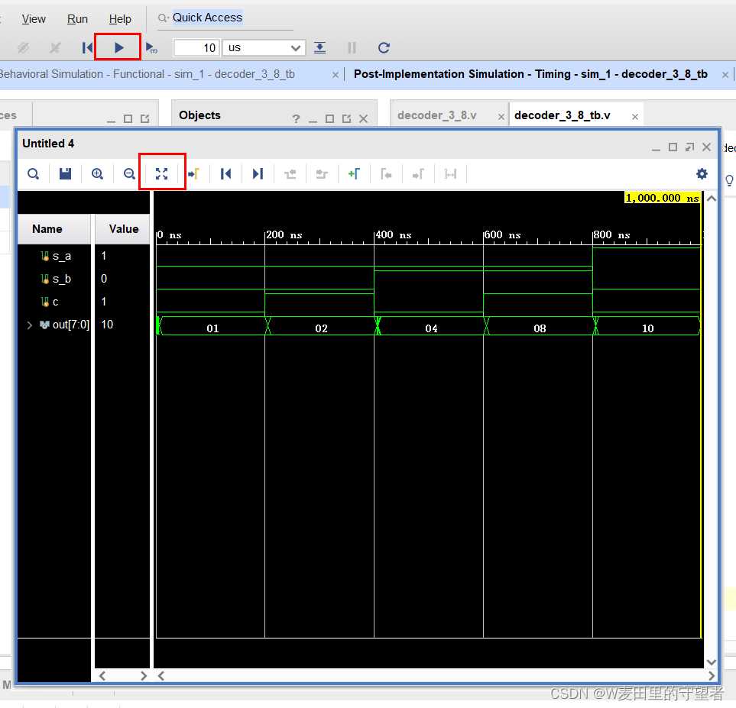Click the Previous marker icon

pos(386,174)
